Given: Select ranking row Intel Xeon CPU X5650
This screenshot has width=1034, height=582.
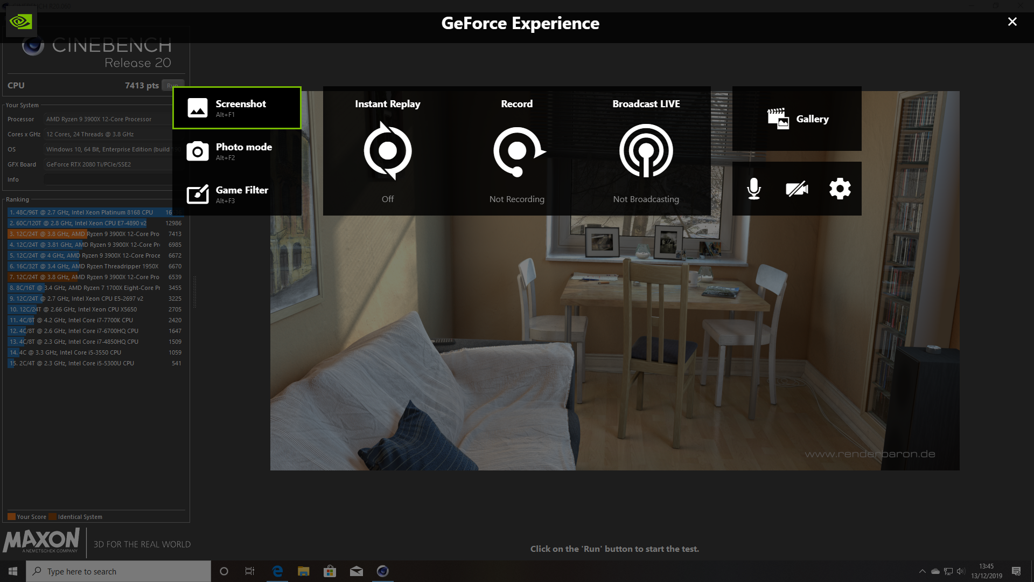Looking at the screenshot, I should 95,309.
